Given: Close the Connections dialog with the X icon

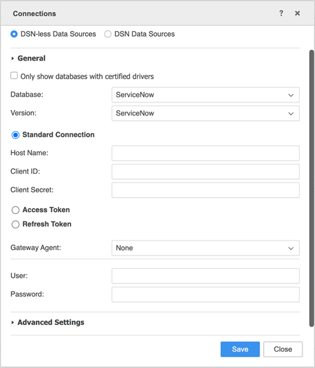Looking at the screenshot, I should pos(297,13).
